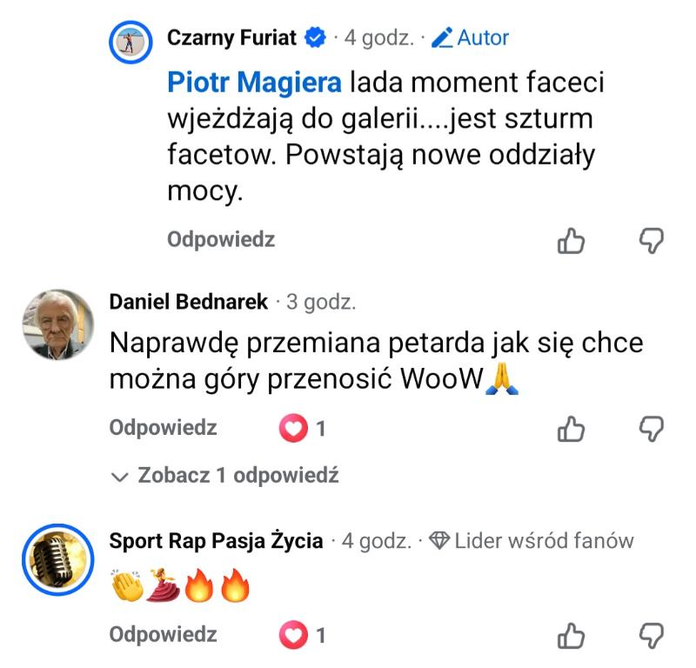This screenshot has height=668, width=696.
Task: Thumbs up Daniel Bednarek's comment
Action: click(571, 429)
